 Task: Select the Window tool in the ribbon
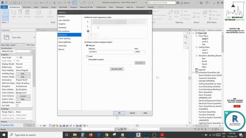pos(27,13)
